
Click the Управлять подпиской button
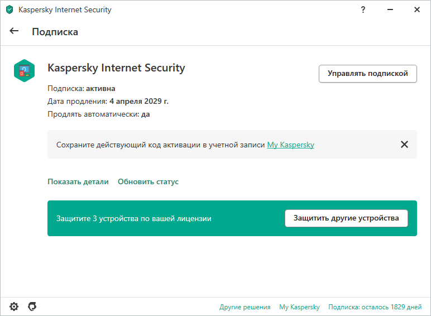[x=368, y=74]
